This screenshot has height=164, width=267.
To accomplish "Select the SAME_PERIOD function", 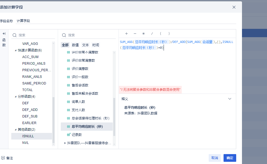I will coord(34,83).
